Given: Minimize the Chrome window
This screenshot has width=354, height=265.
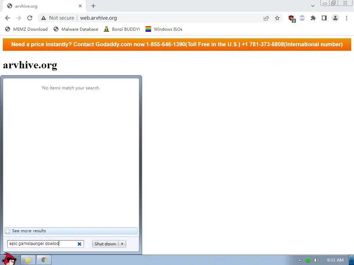Looking at the screenshot, I should 325,3.
